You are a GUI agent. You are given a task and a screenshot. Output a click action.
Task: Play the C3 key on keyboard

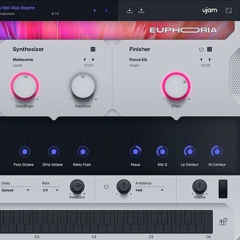36,229
